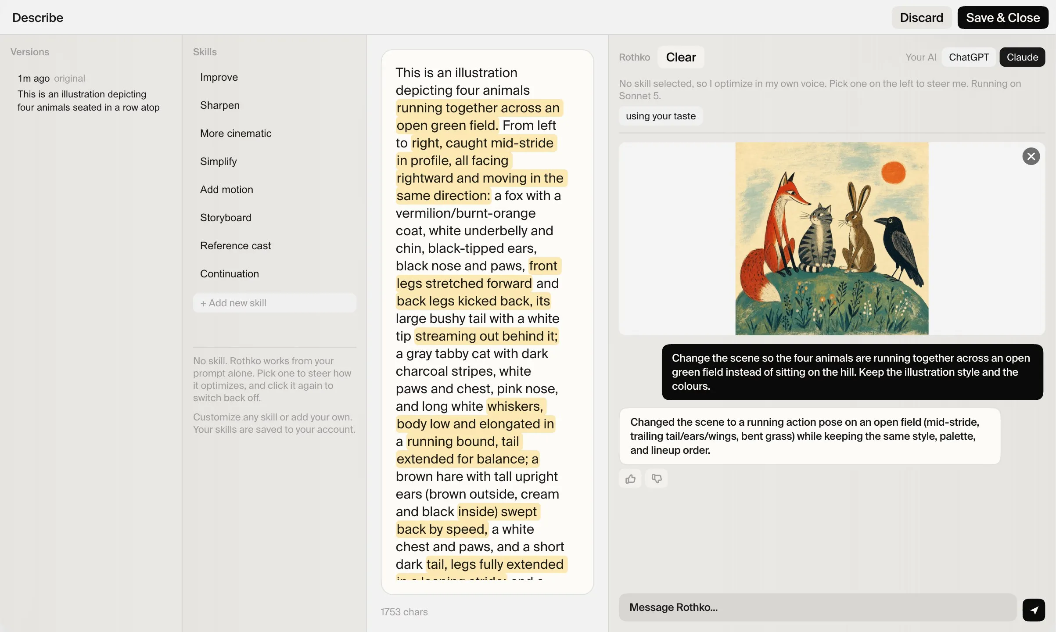
Task: Click the fox and animals illustration thumbnail
Action: pyautogui.click(x=832, y=239)
